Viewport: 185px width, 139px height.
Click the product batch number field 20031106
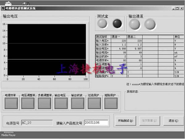pos(96,123)
